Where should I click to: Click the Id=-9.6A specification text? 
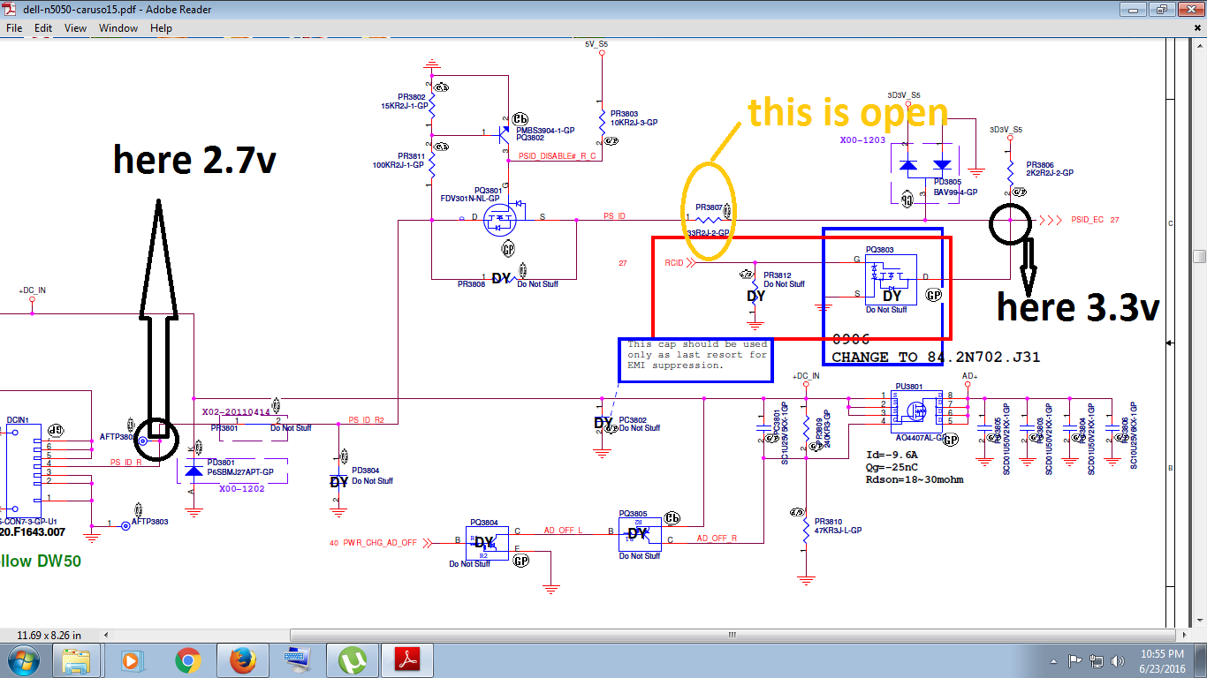pos(891,456)
